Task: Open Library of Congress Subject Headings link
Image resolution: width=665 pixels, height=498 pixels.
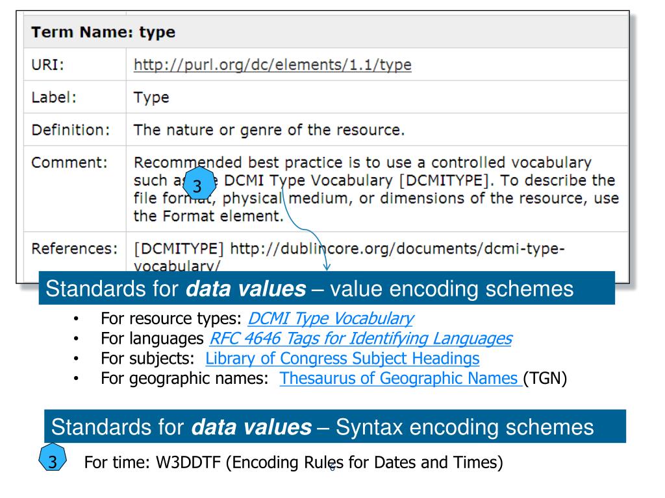Action: pyautogui.click(x=342, y=359)
